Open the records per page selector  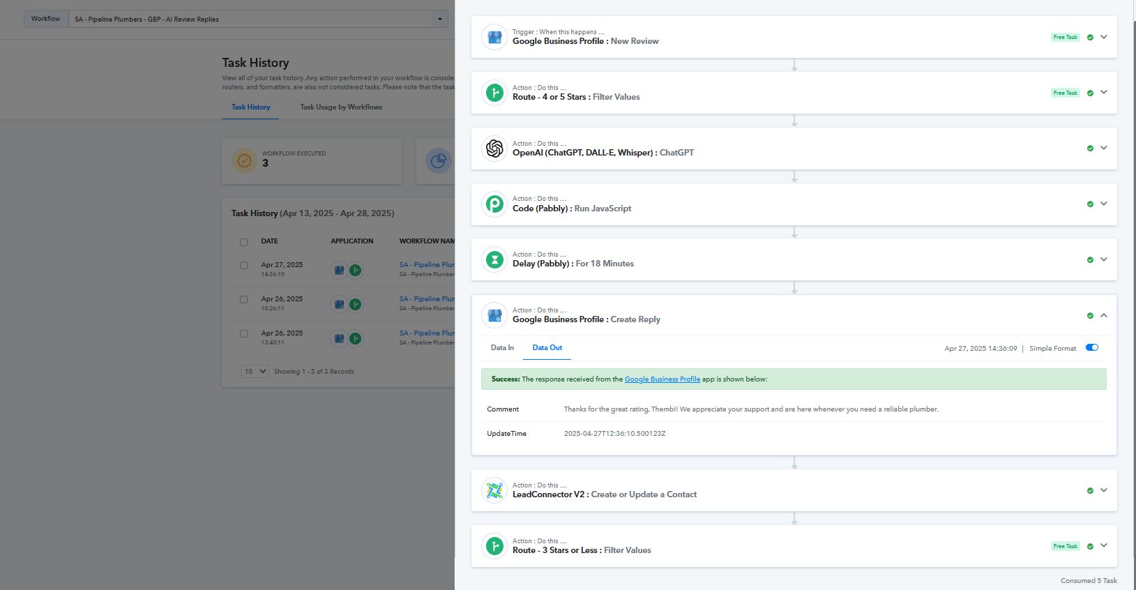click(255, 372)
